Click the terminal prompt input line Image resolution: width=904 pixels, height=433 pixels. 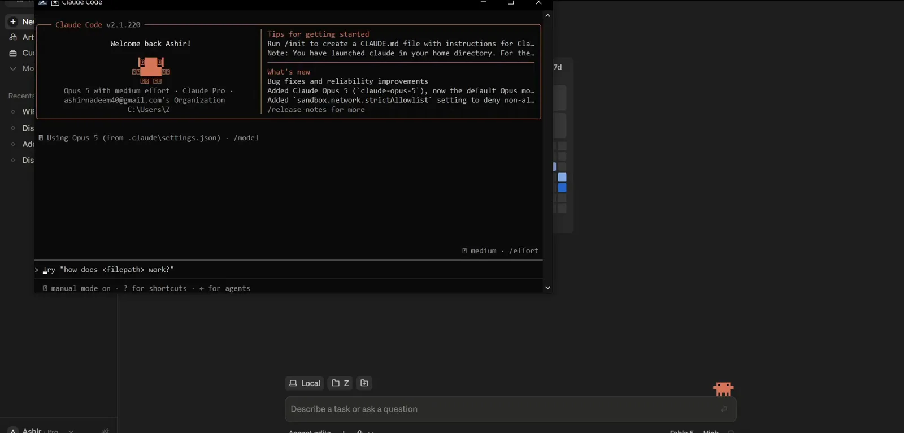point(289,270)
